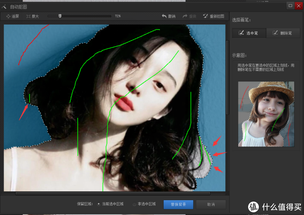Choose the 当前选中区域 radio option
This screenshot has width=304, height=215.
tap(99, 204)
